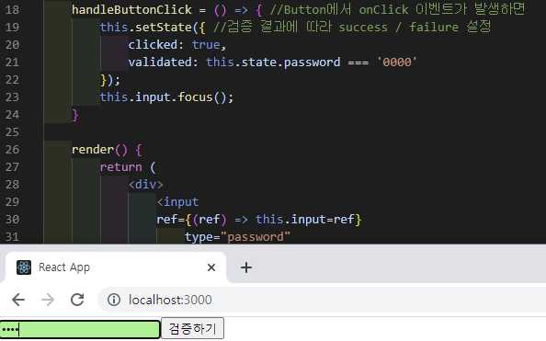The width and height of the screenshot is (546, 341).
Task: Click the browser forward arrow
Action: click(x=48, y=300)
